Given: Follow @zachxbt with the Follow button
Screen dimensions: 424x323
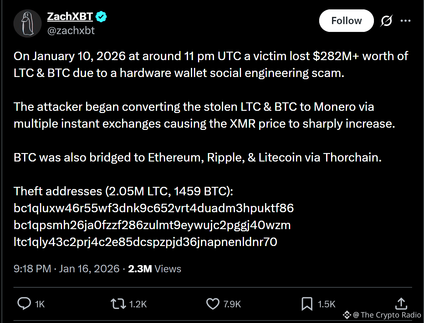Looking at the screenshot, I should point(346,21).
